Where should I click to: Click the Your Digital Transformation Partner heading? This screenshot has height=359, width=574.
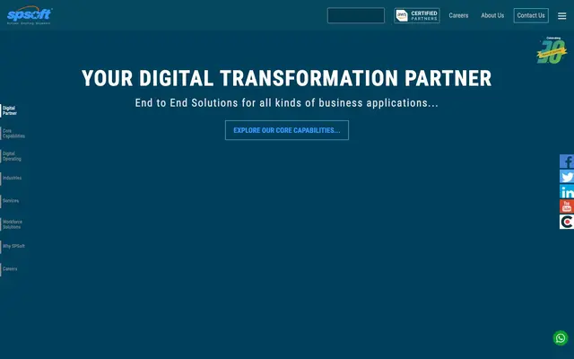click(287, 78)
